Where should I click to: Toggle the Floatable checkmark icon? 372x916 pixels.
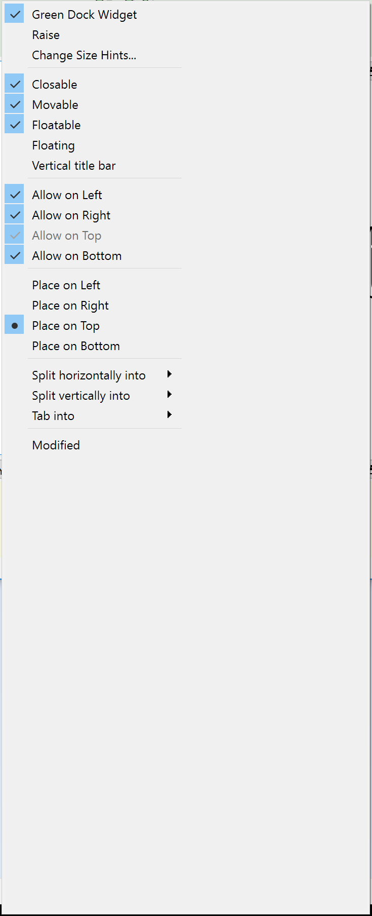coord(15,125)
